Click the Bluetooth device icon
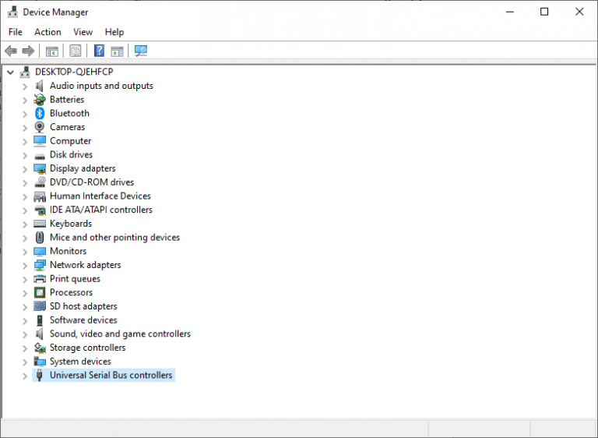 tap(40, 113)
